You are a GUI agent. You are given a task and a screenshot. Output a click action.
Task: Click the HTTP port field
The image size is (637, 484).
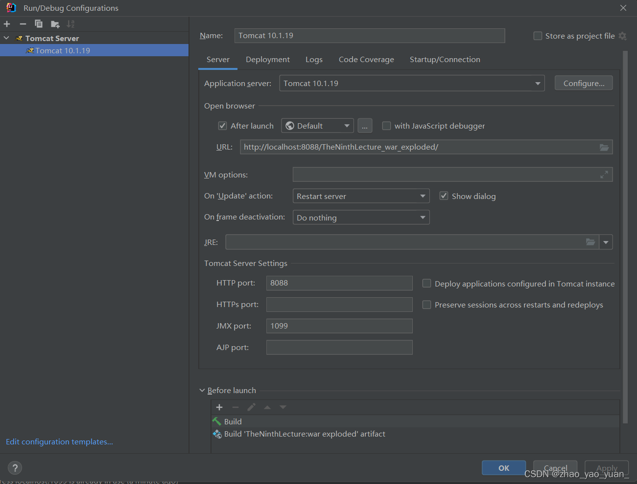coord(339,283)
